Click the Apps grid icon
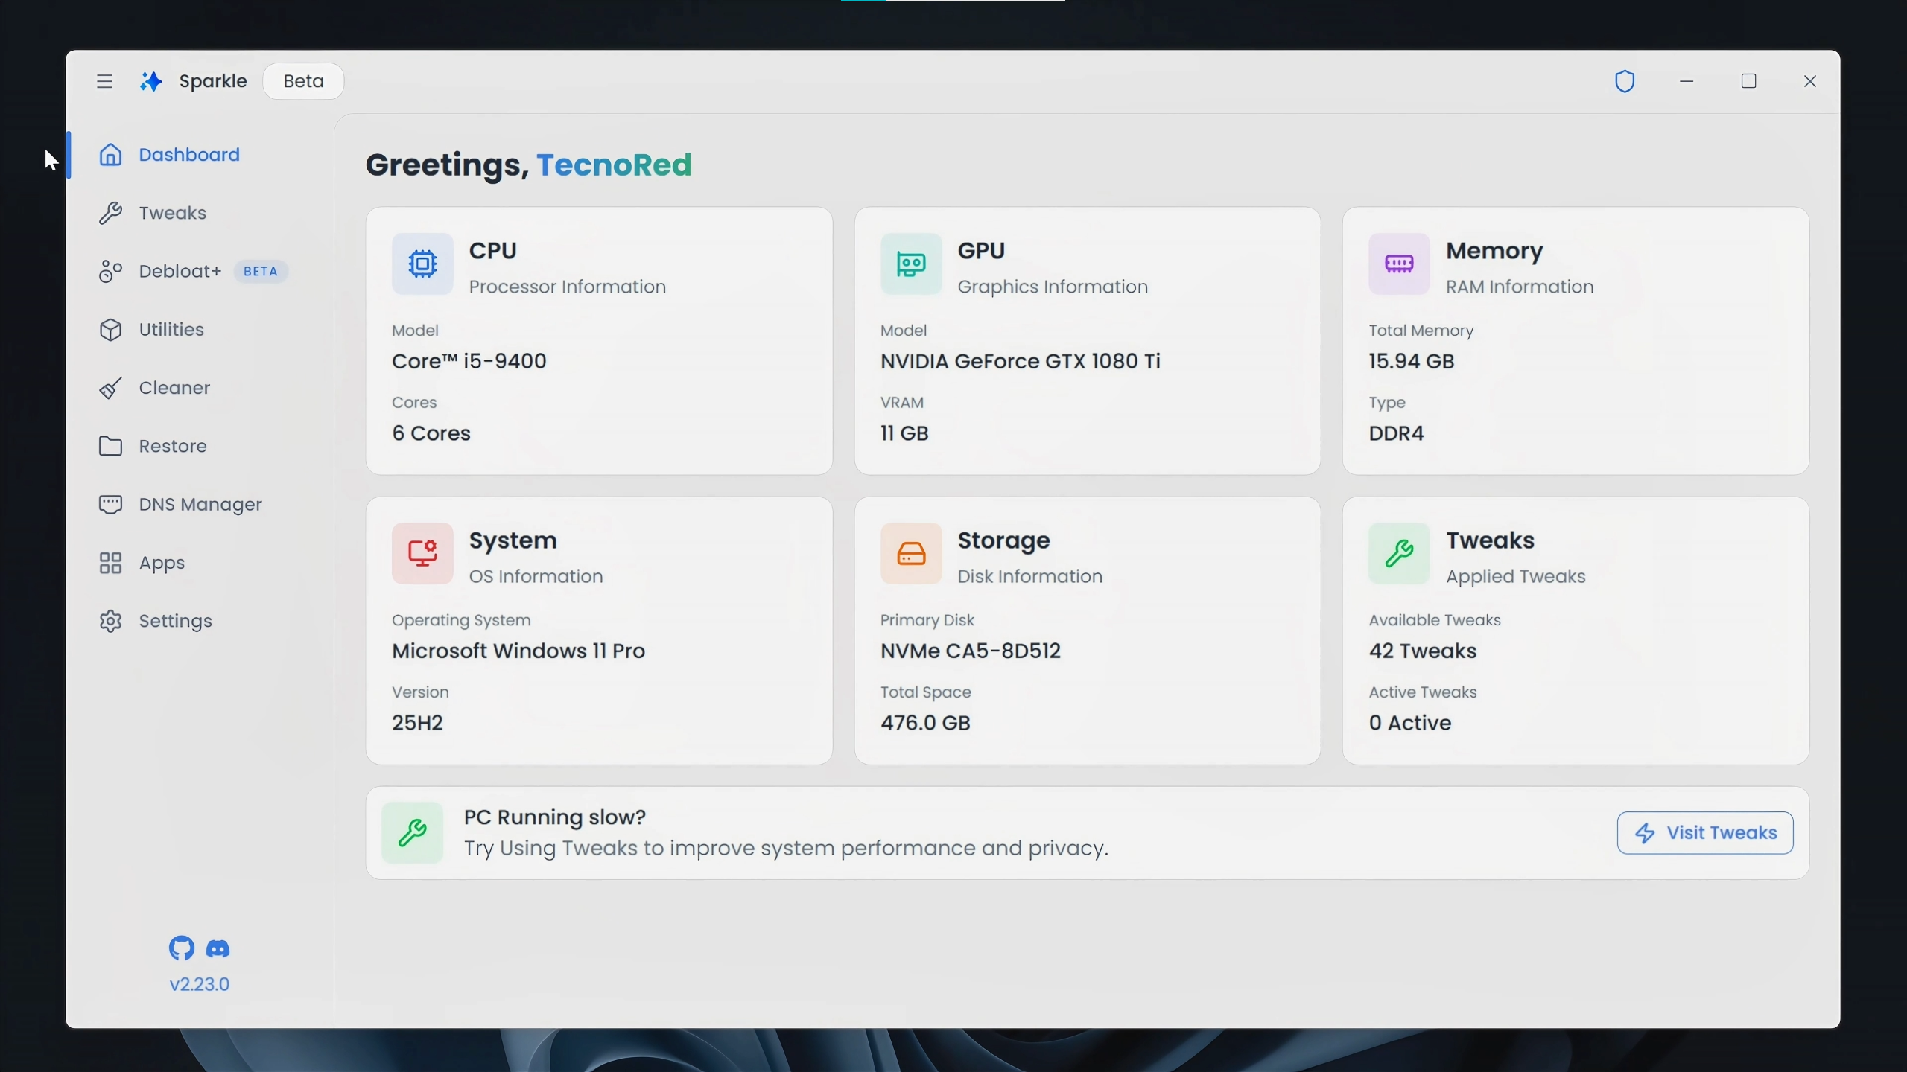Image resolution: width=1907 pixels, height=1072 pixels. [110, 563]
